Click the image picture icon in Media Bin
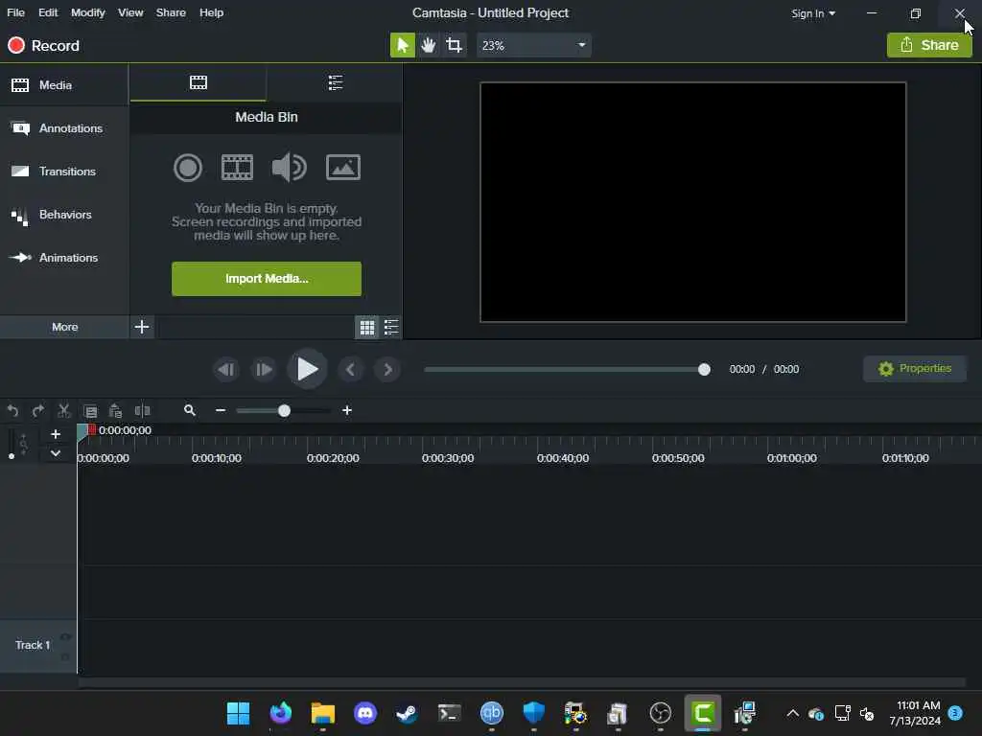Image resolution: width=982 pixels, height=736 pixels. pos(343,168)
